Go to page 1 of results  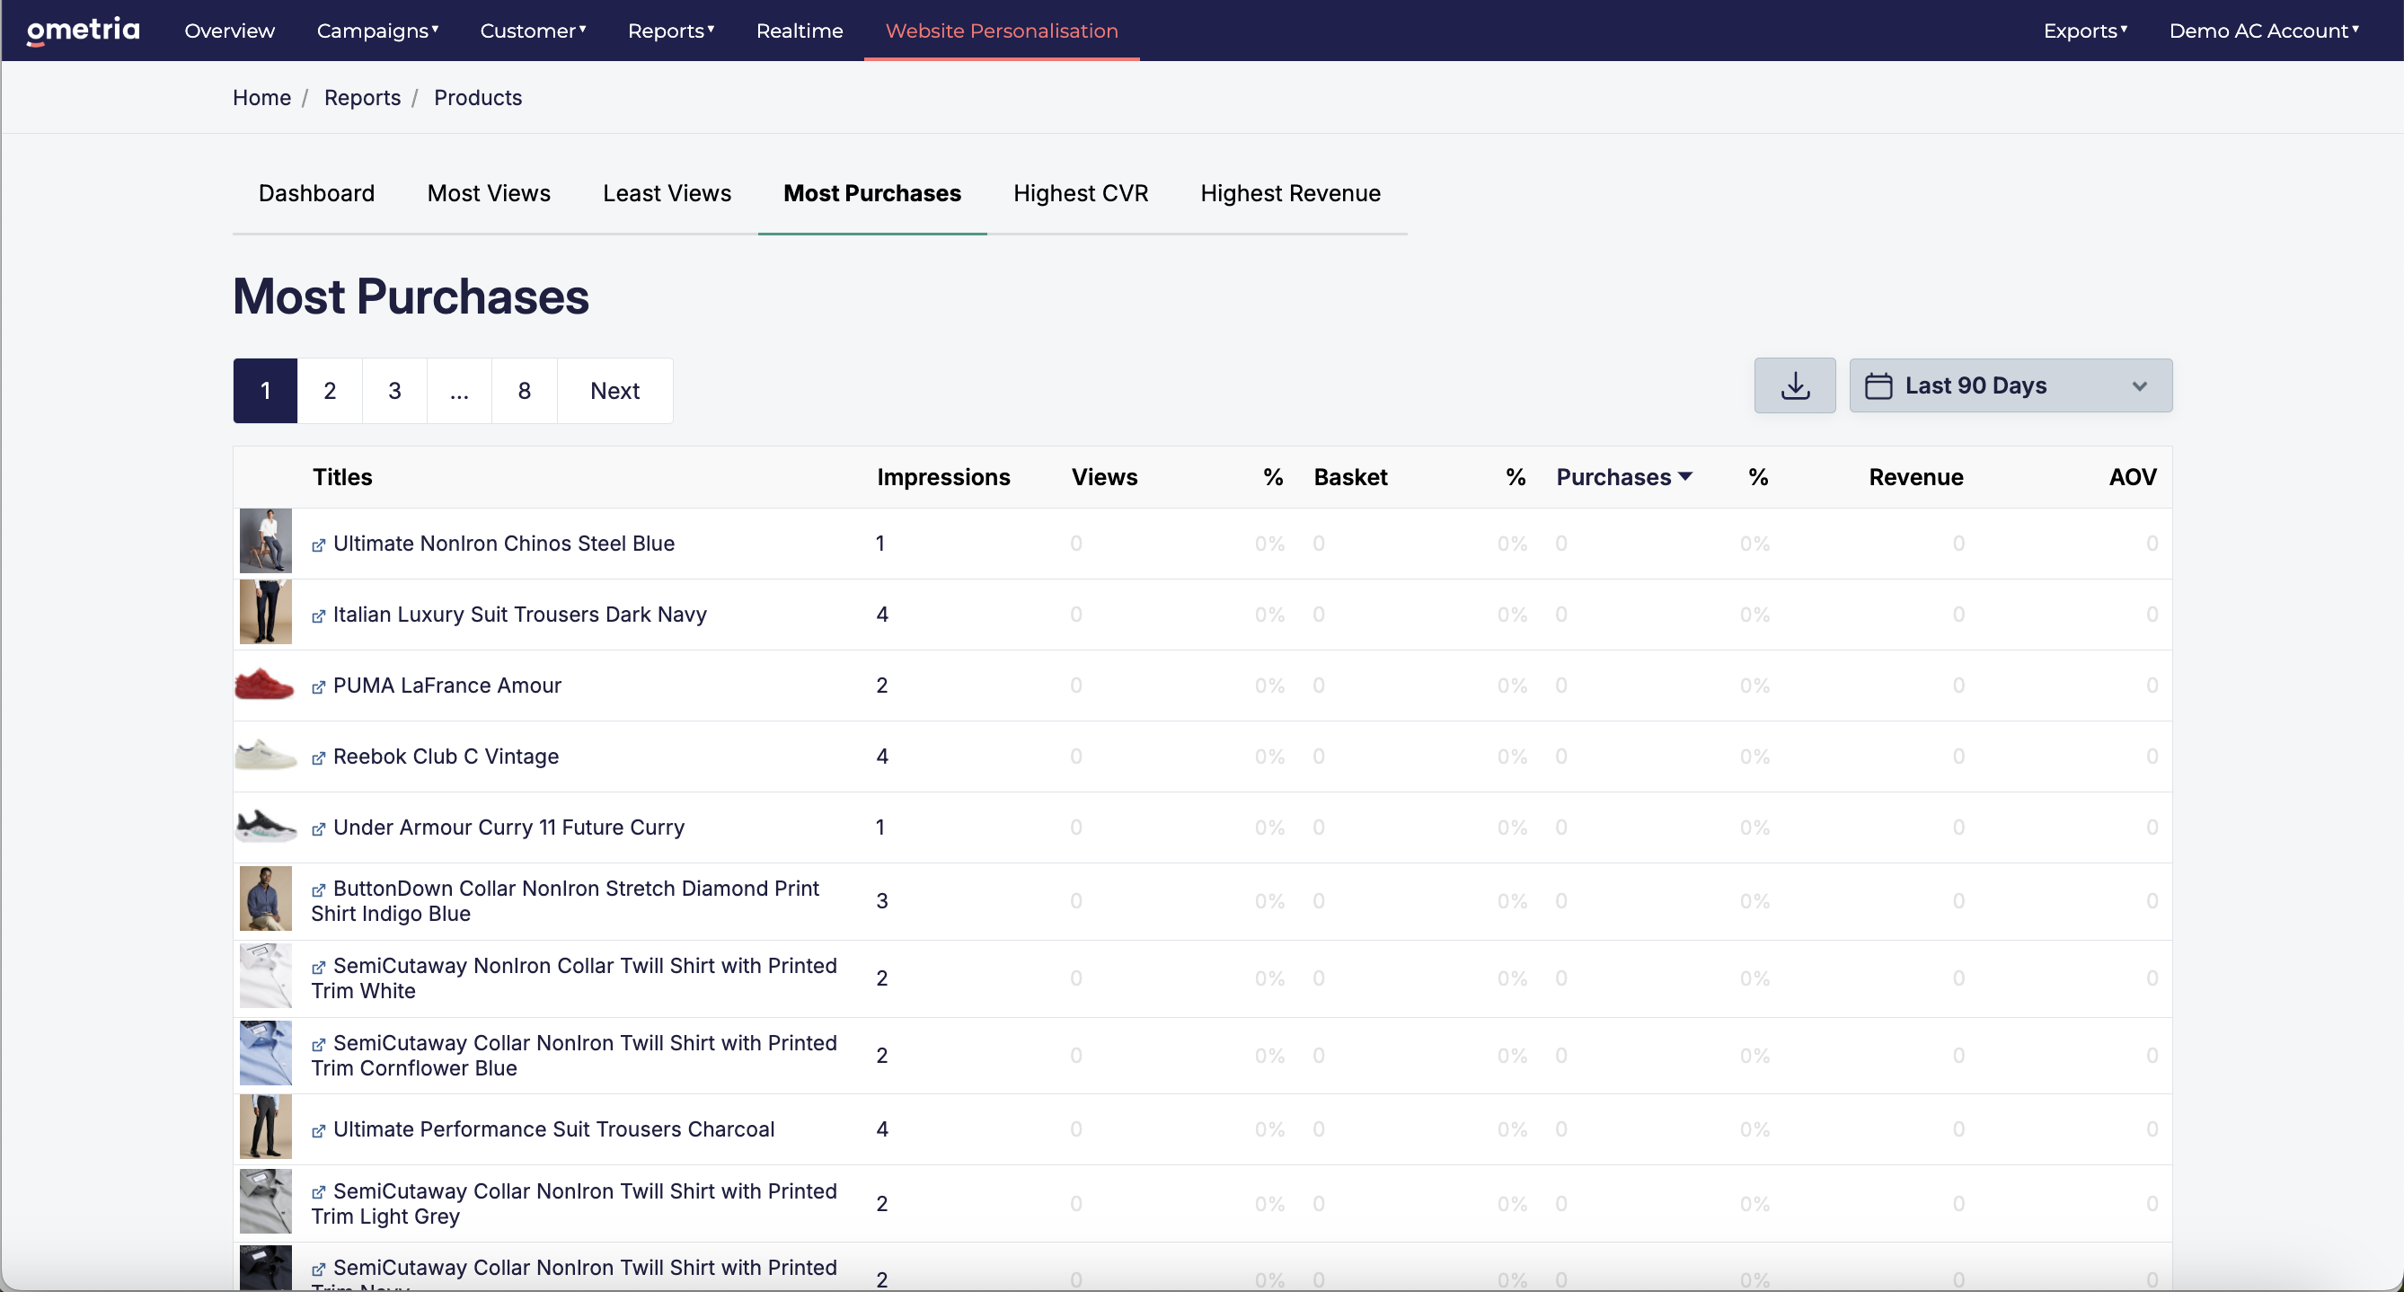(265, 390)
